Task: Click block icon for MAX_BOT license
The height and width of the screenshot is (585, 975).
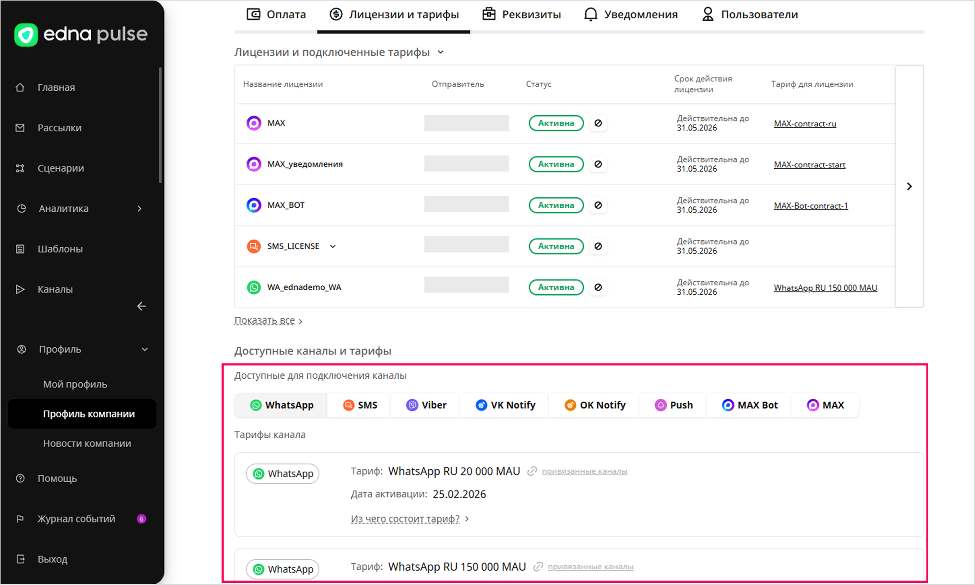Action: click(x=598, y=205)
